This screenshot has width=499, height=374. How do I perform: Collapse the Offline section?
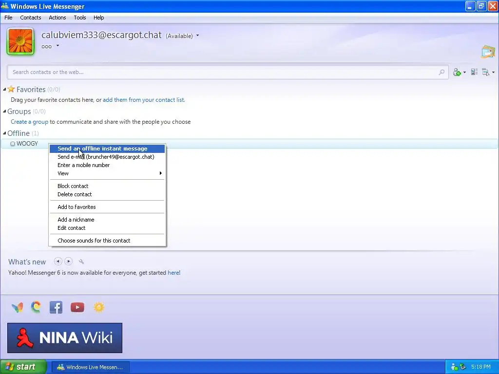(x=4, y=133)
